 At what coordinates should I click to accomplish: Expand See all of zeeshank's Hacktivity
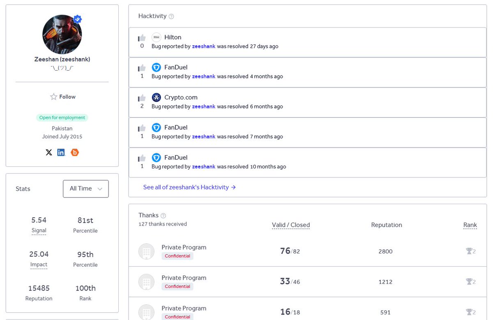[x=189, y=187]
